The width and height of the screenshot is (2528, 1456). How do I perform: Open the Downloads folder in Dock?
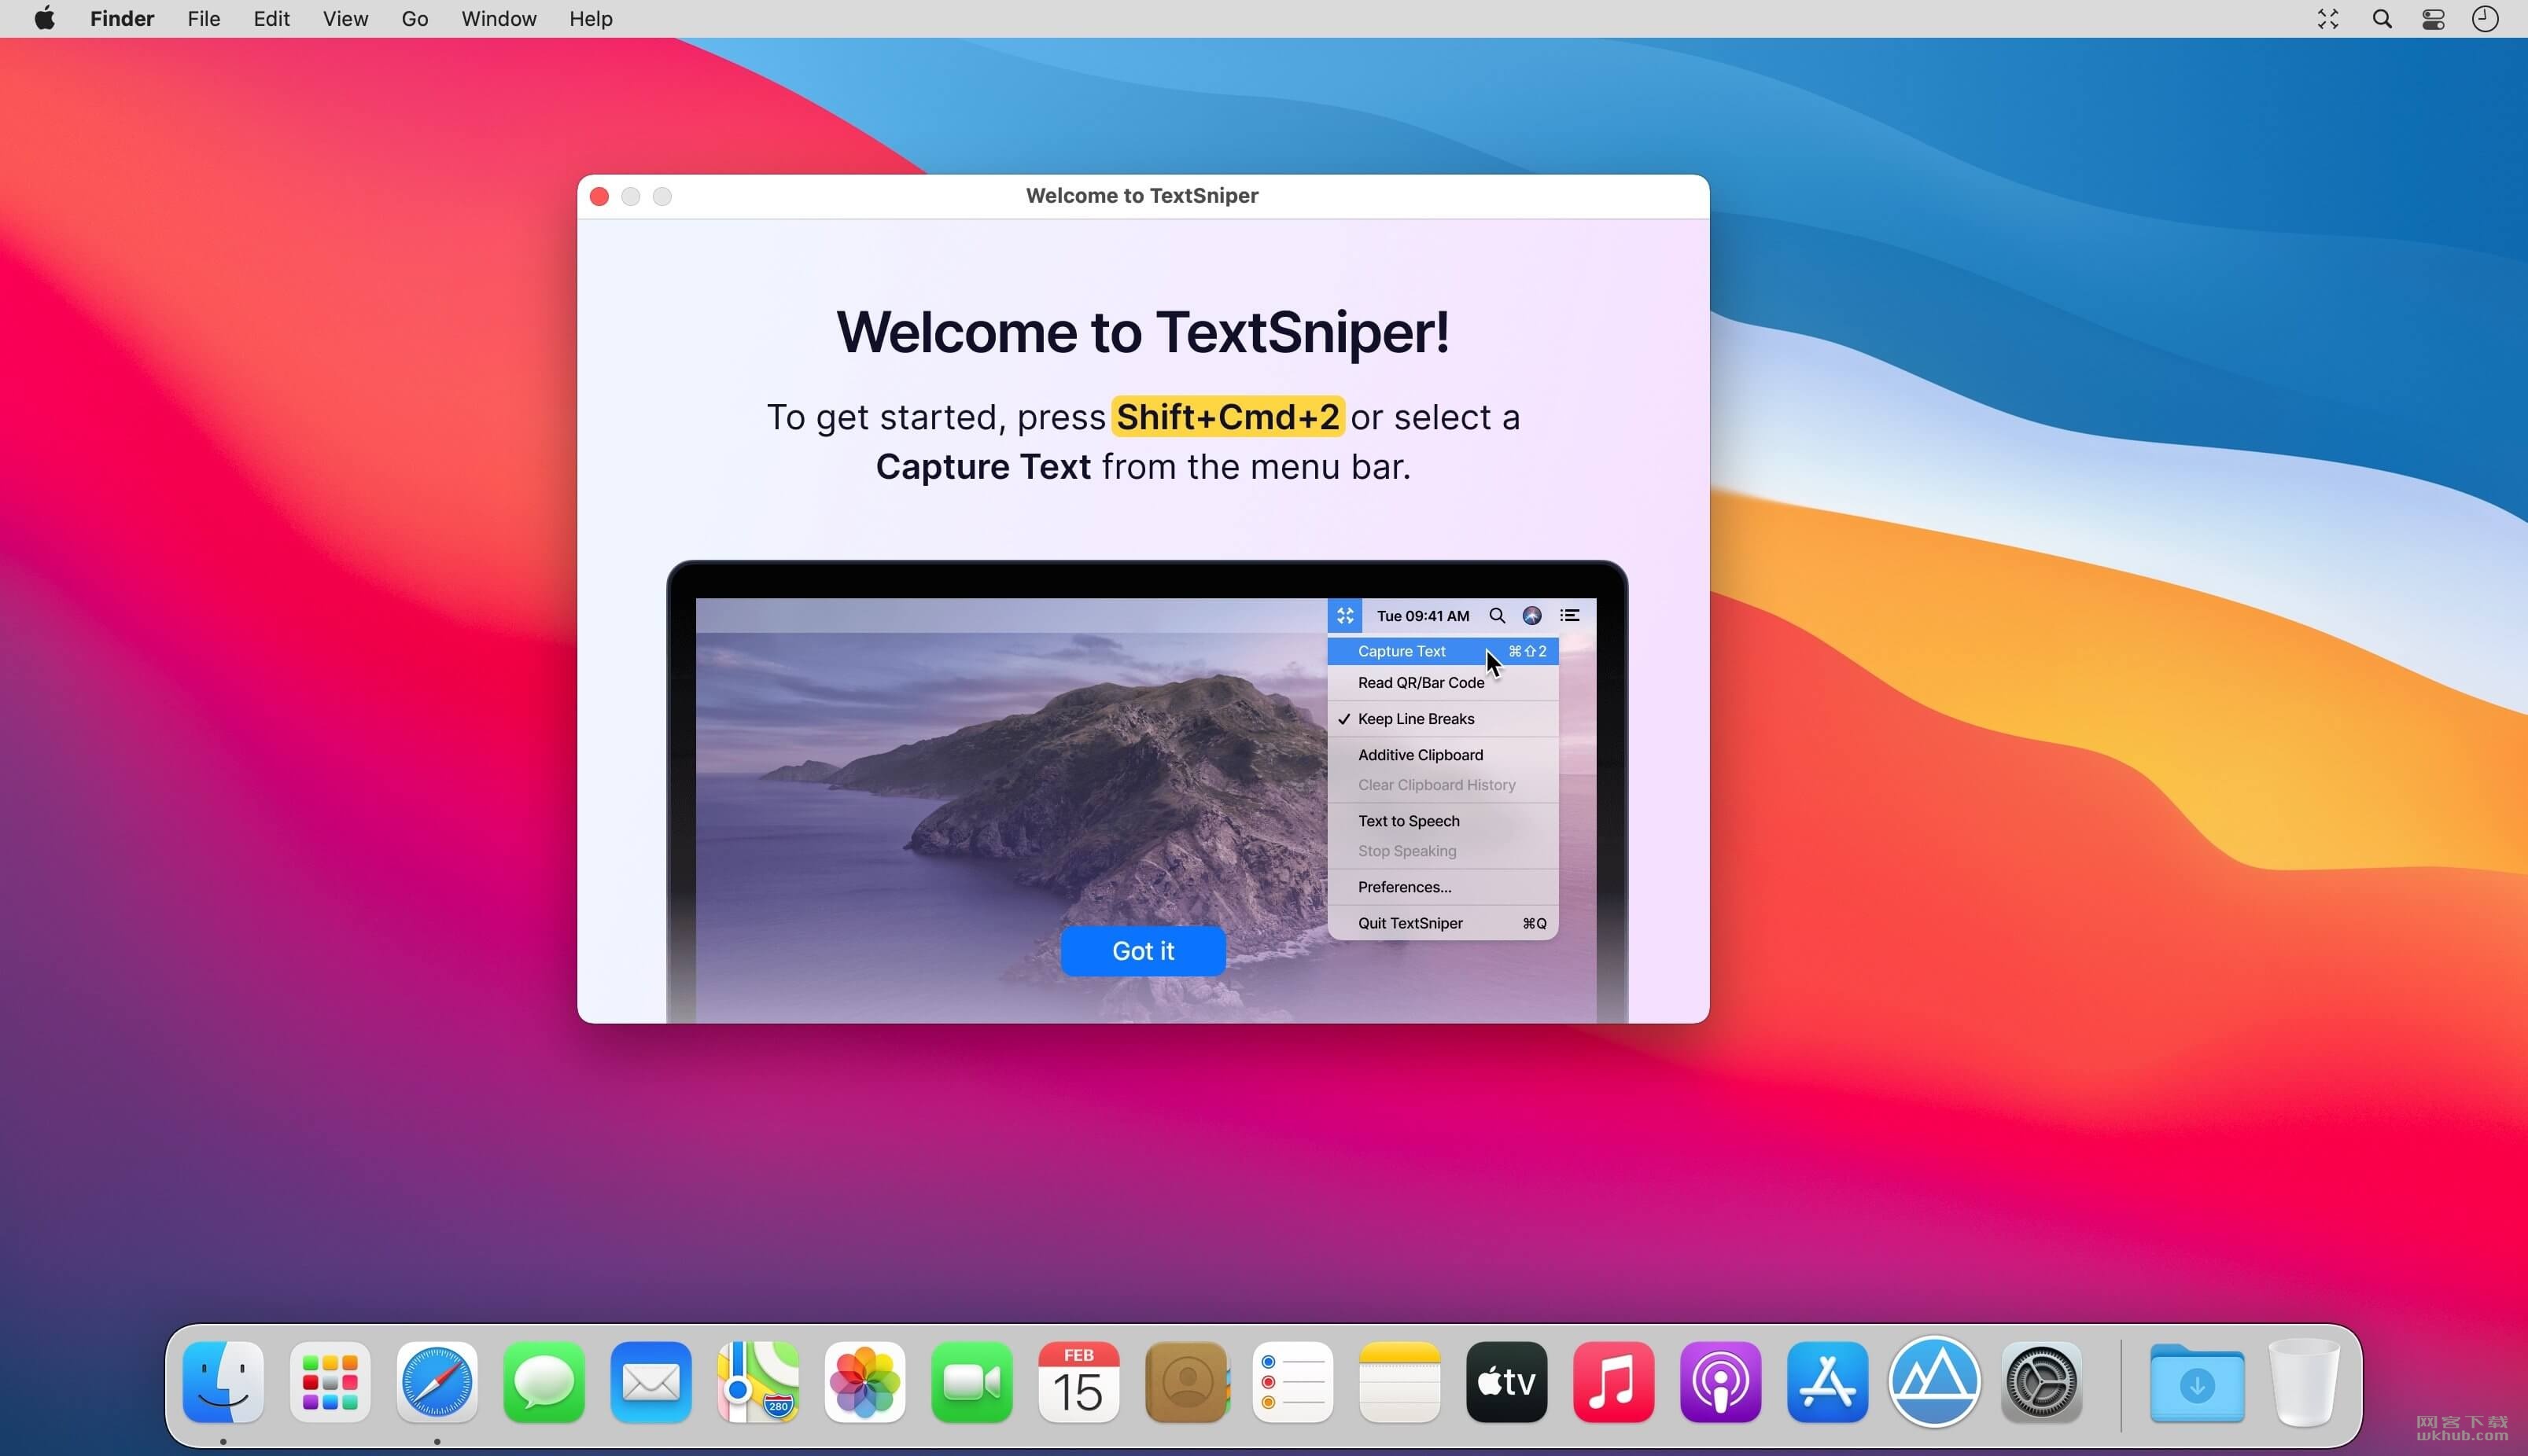tap(2197, 1382)
